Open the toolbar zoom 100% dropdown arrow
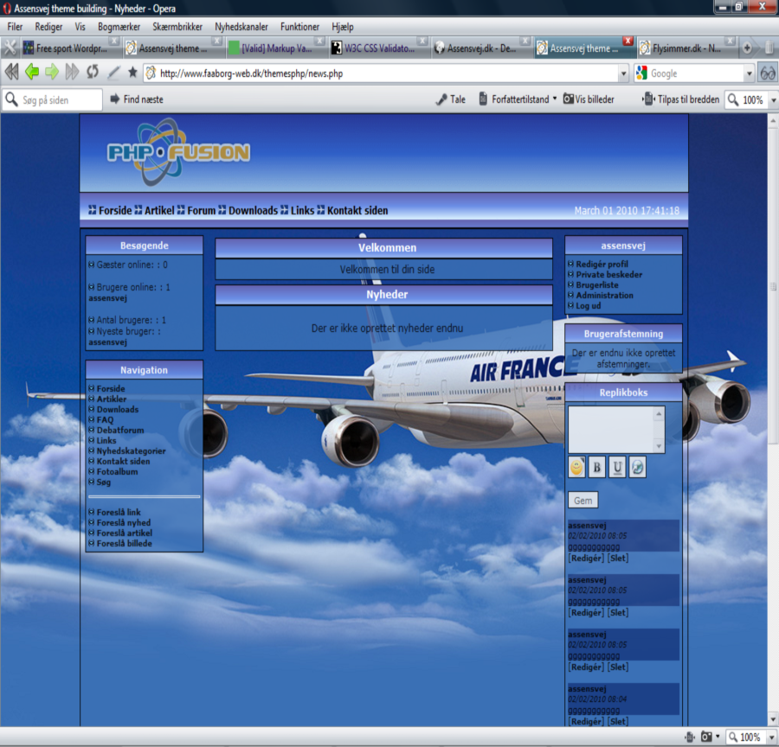Viewport: 779px width, 747px height. coord(774,100)
